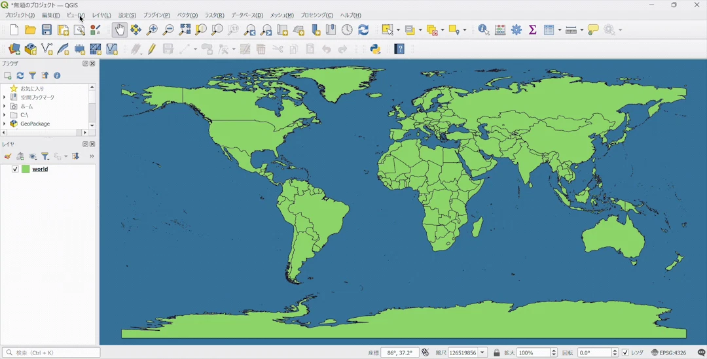Click New GeoPackage Layer icon
707x359 pixels.
[x=31, y=48]
